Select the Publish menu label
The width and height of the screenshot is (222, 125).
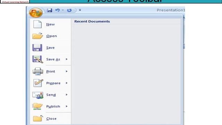(53, 107)
